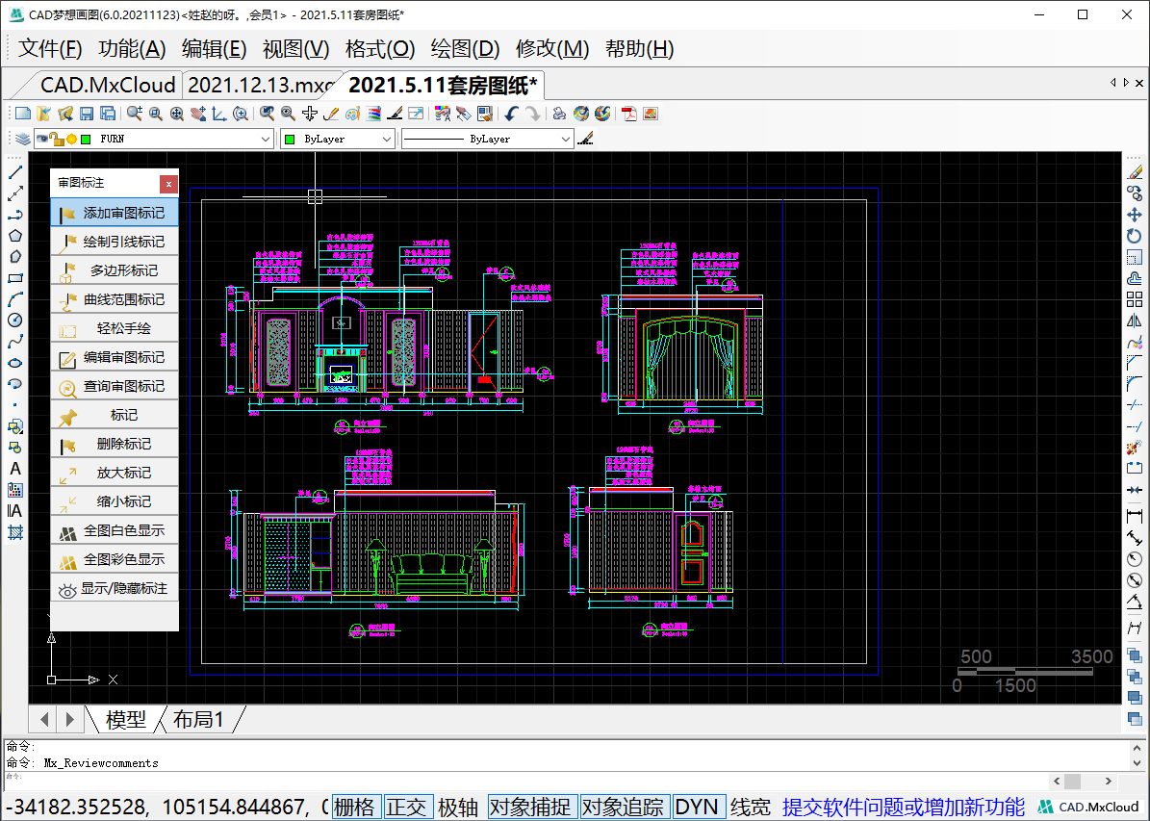Viewport: 1150px width, 821px height.
Task: Click the Print icon in toolbar
Action: tap(559, 114)
